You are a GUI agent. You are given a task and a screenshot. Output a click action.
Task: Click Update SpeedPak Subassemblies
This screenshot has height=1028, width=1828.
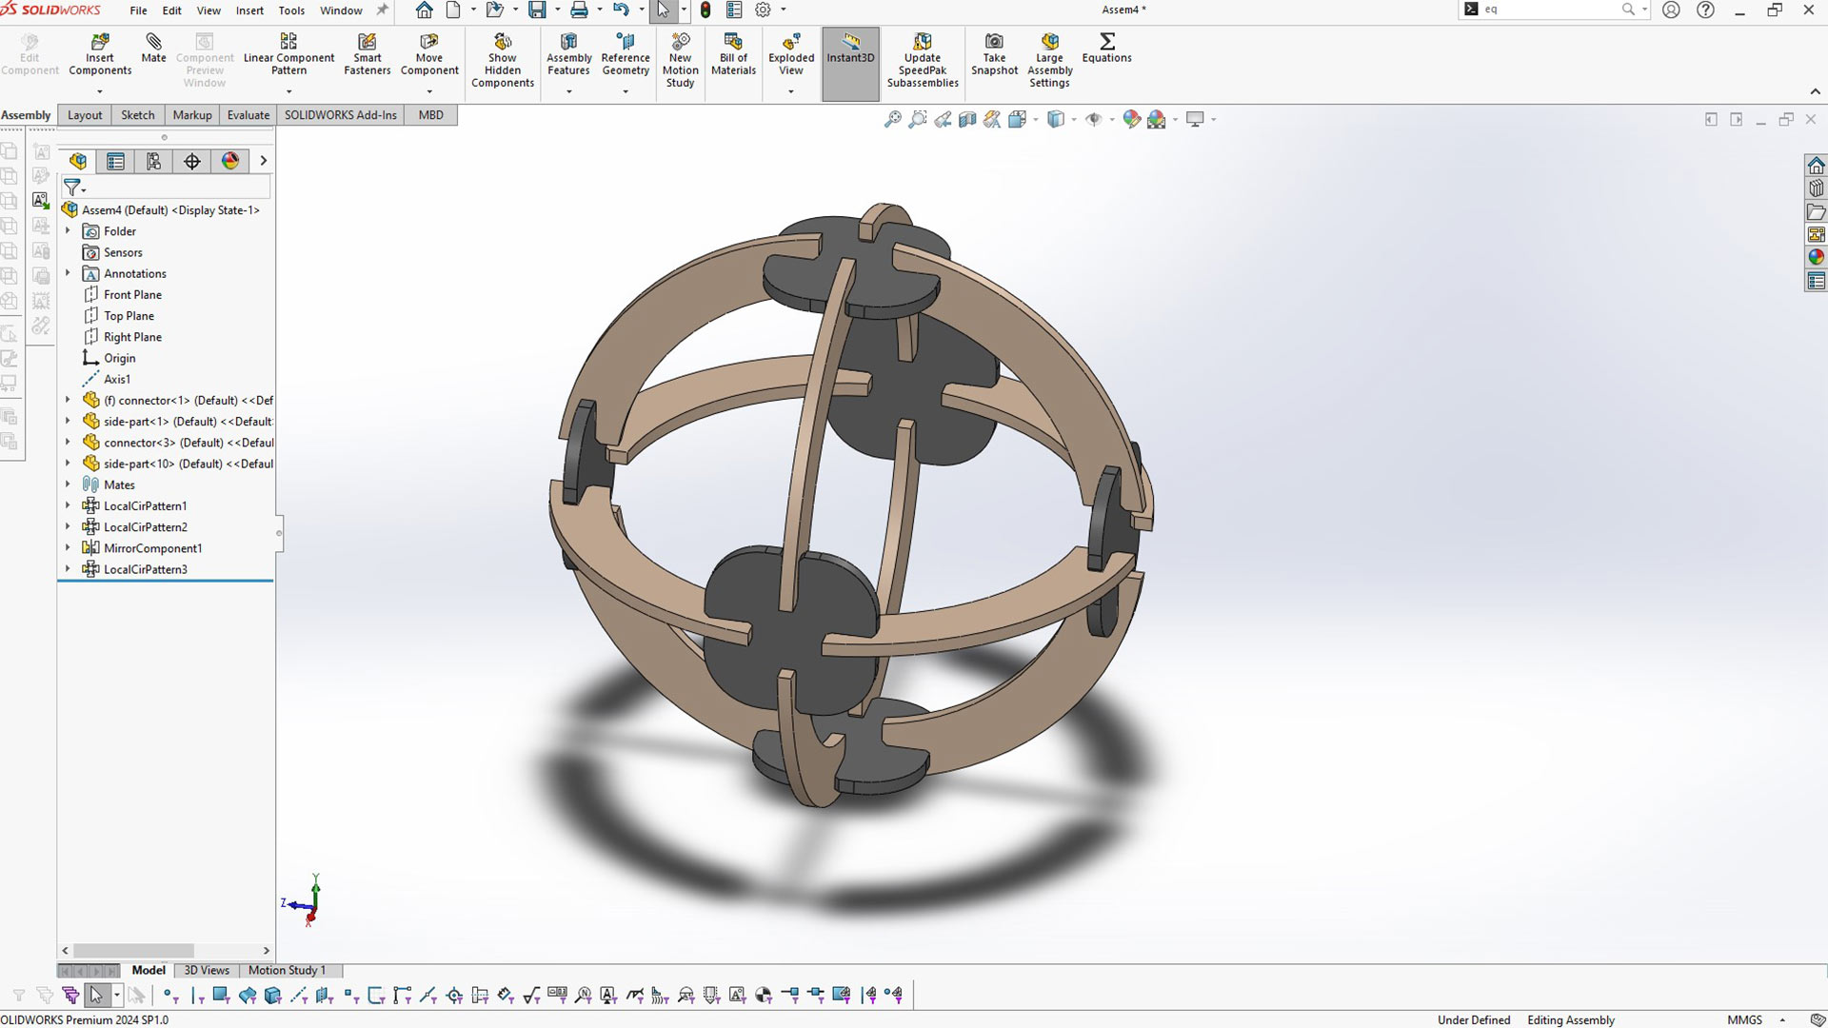tap(923, 61)
